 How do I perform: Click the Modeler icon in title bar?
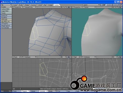(2, 2)
